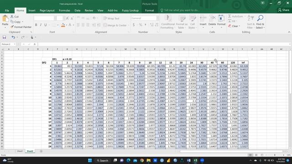Click the Fuzzy Lookup tab
Viewport: 292px width, 164px height.
[130, 10]
